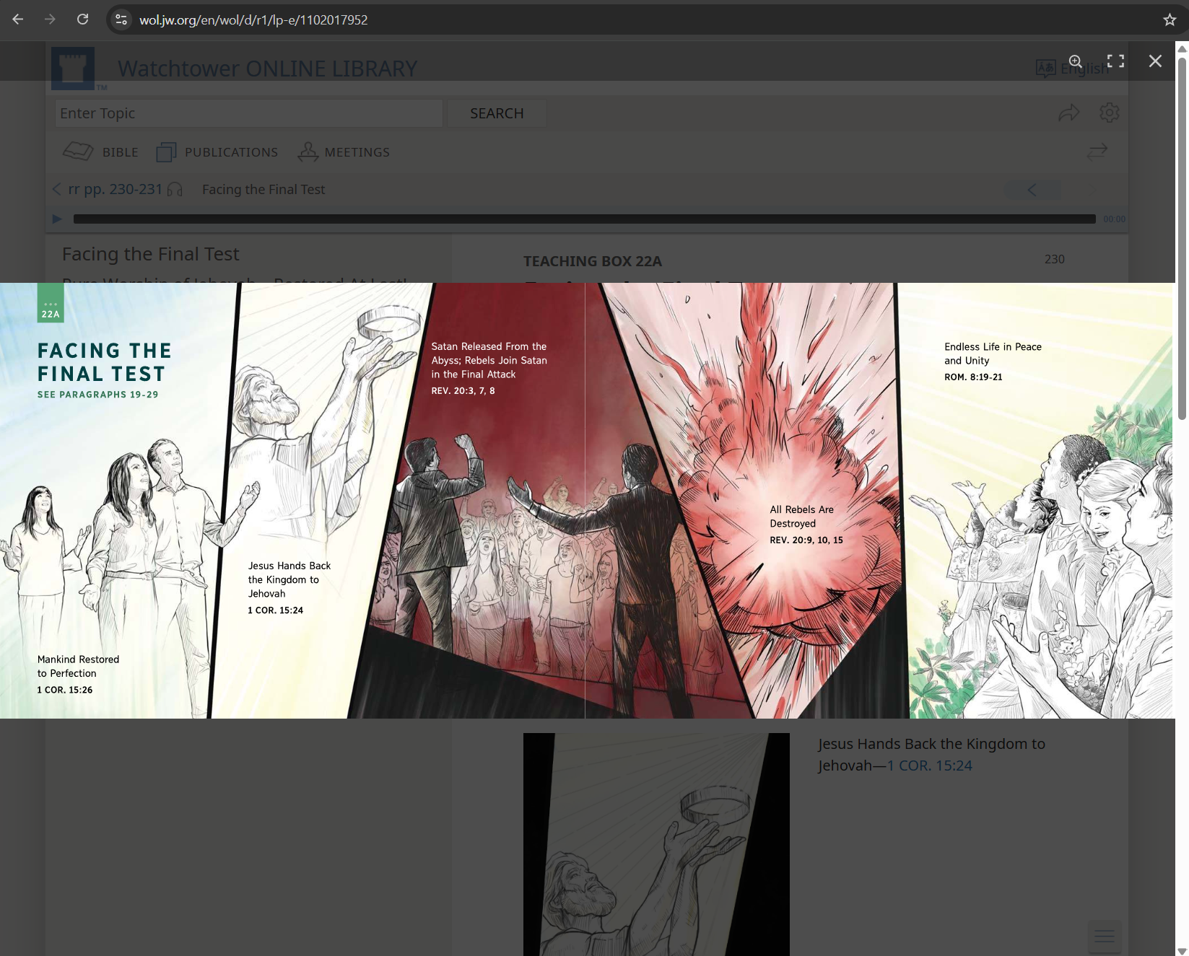Screen dimensions: 1189x956
Task: Toggle the audio headphones icon
Action: click(x=175, y=190)
